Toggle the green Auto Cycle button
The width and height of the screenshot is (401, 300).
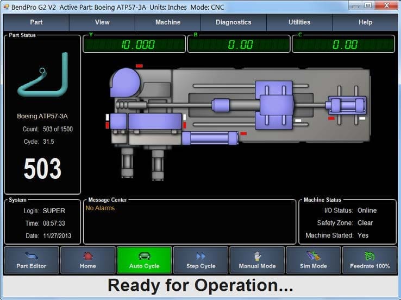coord(144,260)
